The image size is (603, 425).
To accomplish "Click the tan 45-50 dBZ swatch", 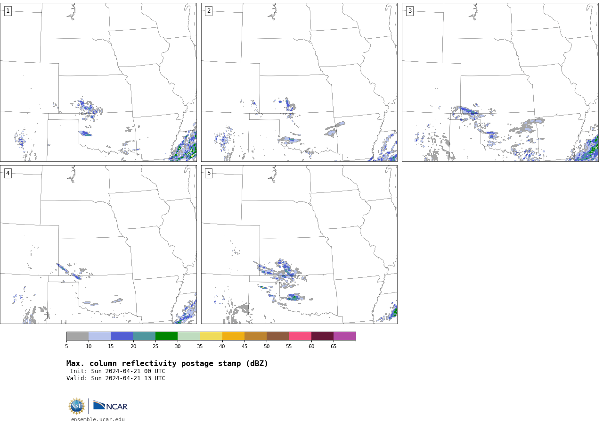I will tap(255, 336).
